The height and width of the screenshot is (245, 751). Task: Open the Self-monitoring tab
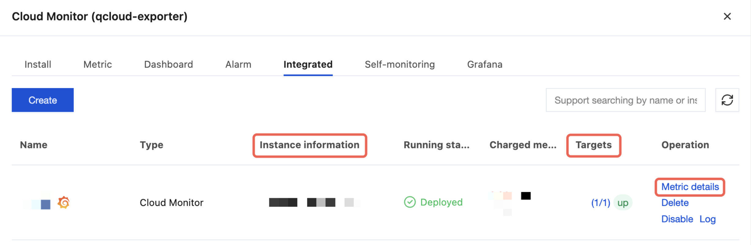click(x=399, y=64)
